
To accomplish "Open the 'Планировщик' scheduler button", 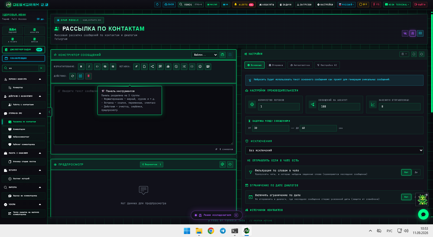I will [24, 58].
